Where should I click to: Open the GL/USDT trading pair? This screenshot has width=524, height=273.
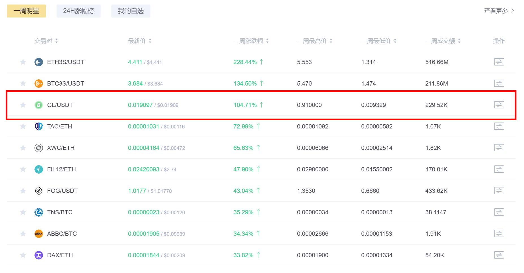tap(60, 105)
